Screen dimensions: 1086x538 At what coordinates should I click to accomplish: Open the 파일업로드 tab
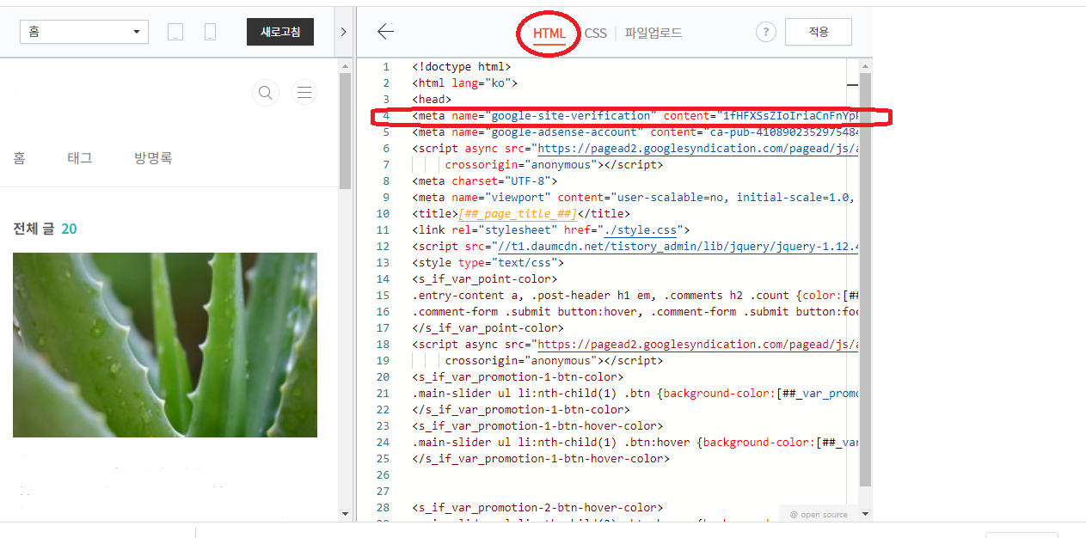click(653, 34)
